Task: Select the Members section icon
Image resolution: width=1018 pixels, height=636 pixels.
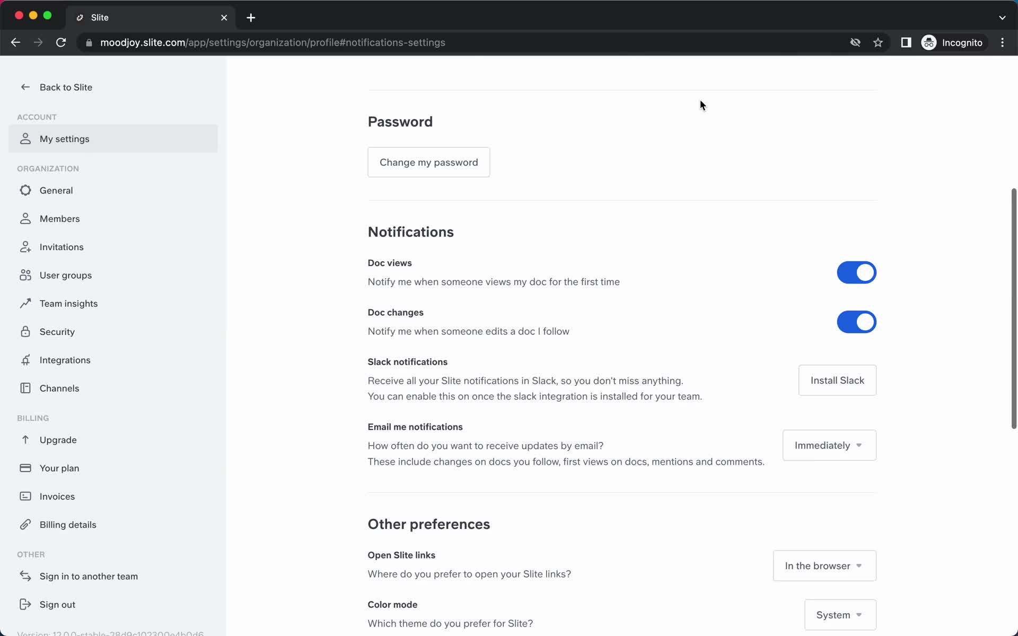Action: pyautogui.click(x=25, y=218)
